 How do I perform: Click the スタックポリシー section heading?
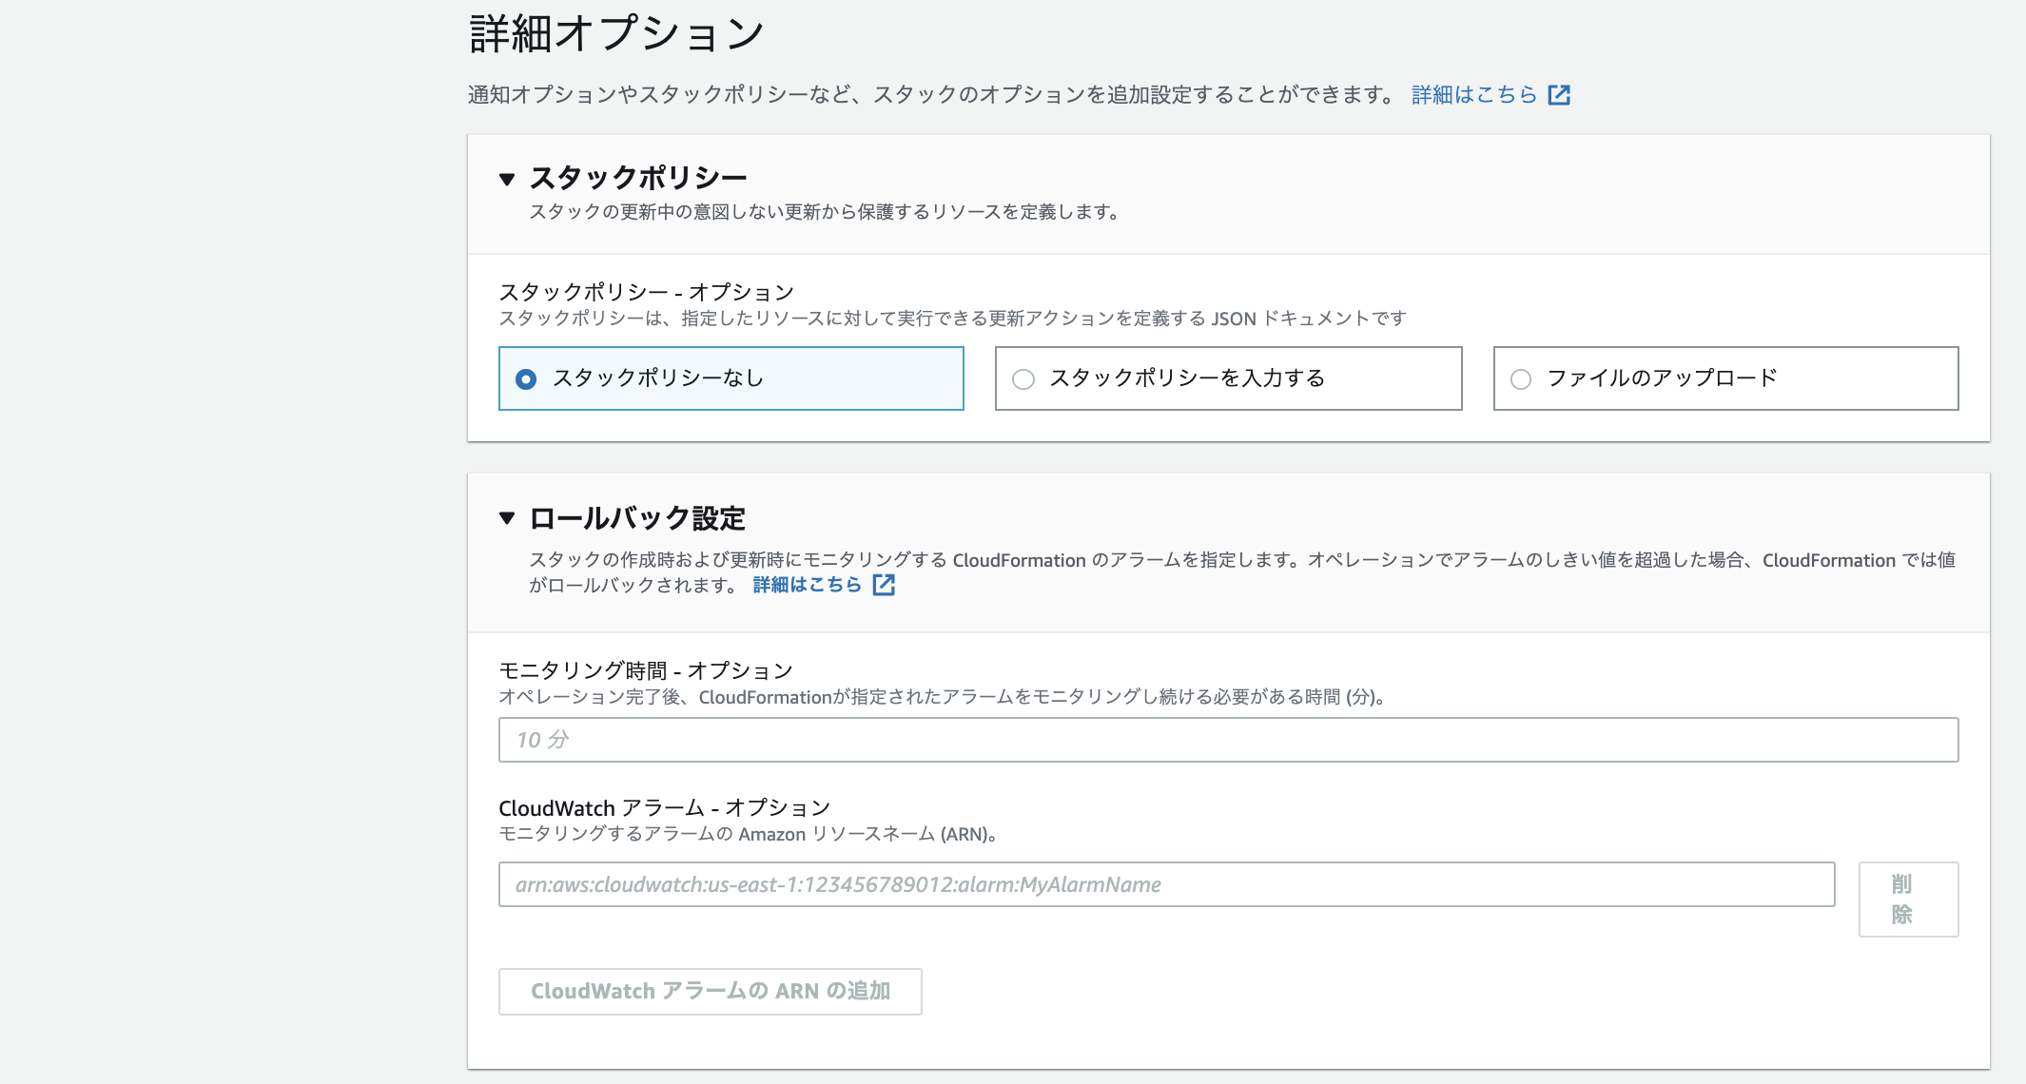coord(638,178)
